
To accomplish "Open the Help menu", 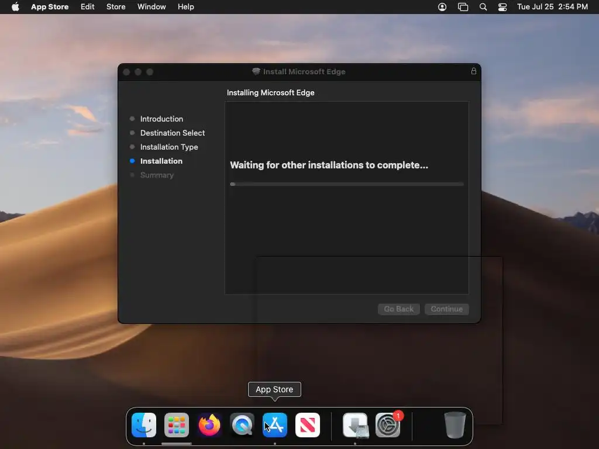I will pos(185,6).
